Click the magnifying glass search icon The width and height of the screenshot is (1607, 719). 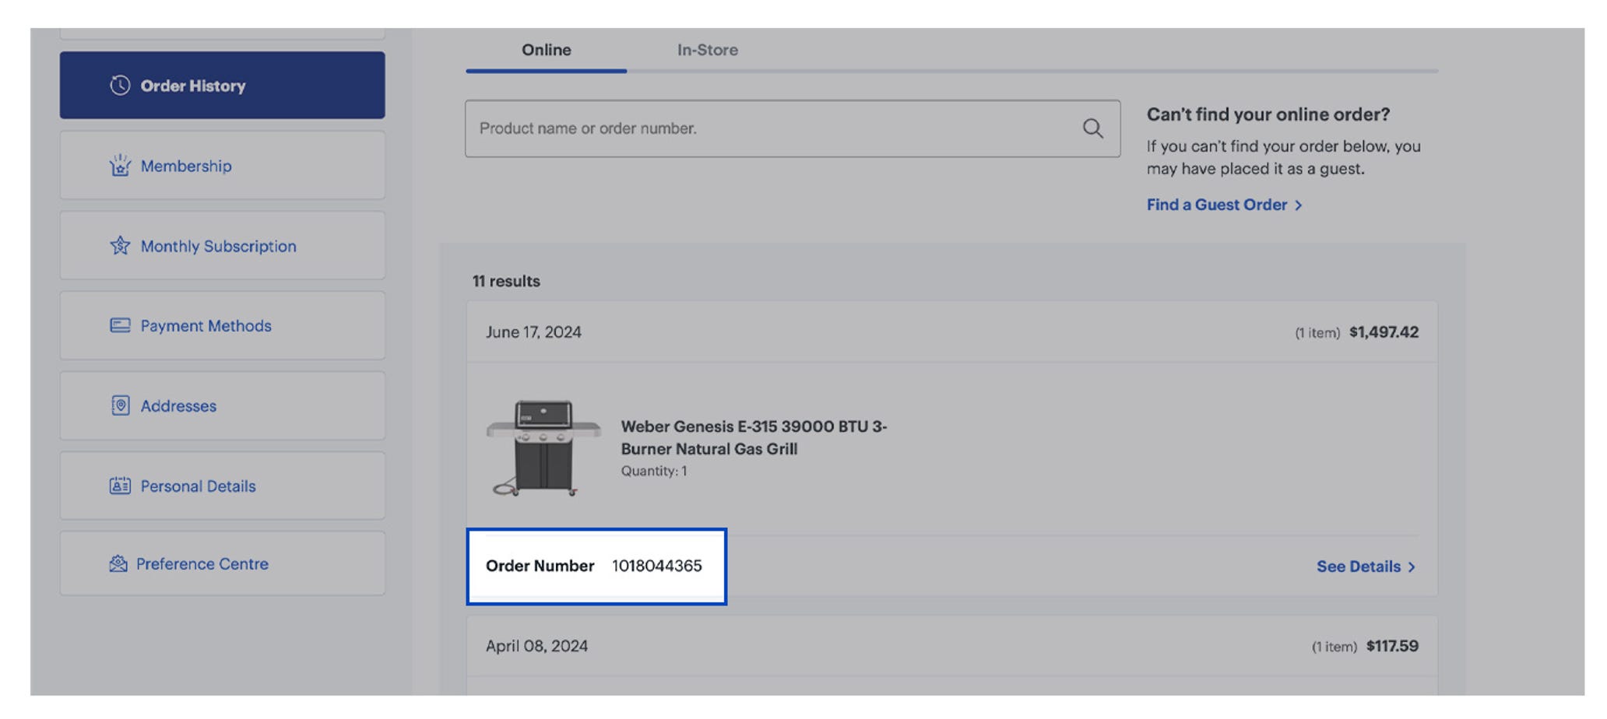[x=1093, y=128]
